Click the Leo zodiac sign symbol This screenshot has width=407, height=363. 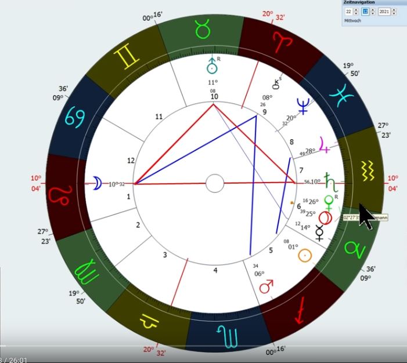(60, 195)
